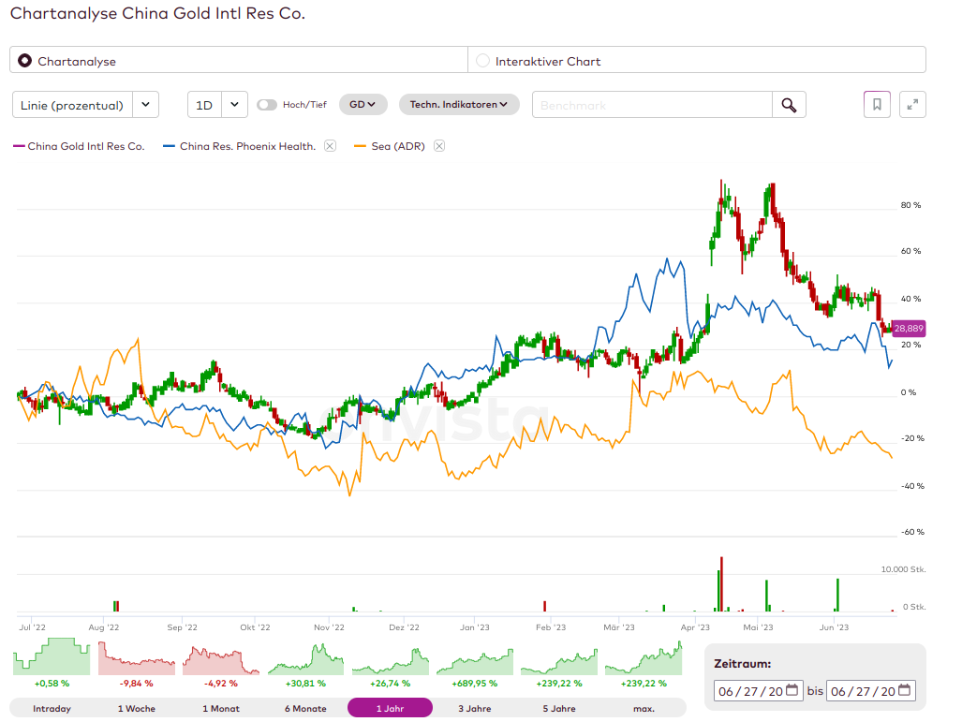
Task: Toggle the Hoch/Tief switch
Action: pos(267,105)
